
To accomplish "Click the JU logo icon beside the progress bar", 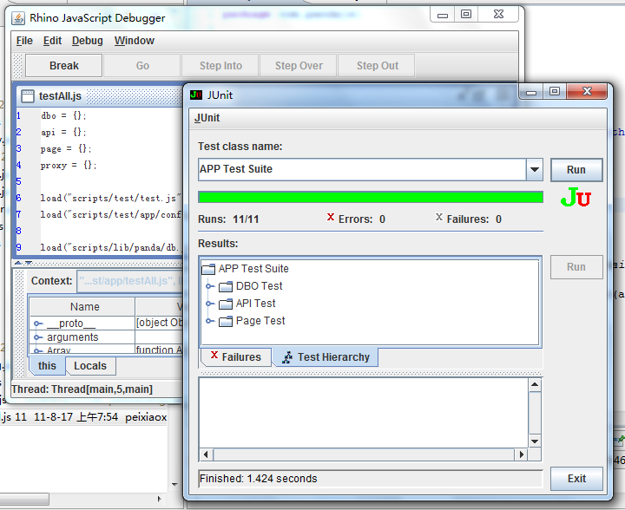I will 576,199.
